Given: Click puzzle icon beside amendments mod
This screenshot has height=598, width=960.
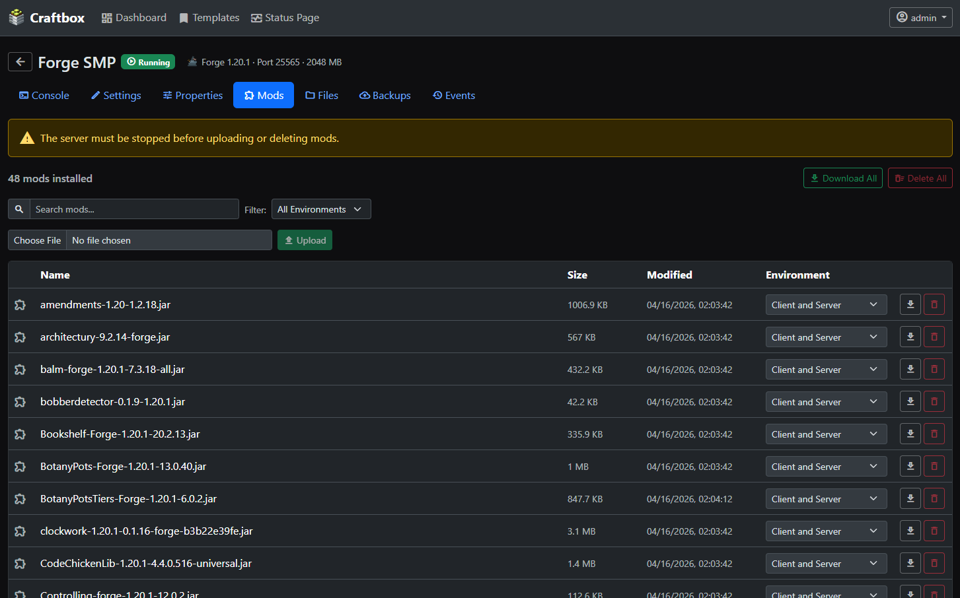Looking at the screenshot, I should (x=20, y=305).
